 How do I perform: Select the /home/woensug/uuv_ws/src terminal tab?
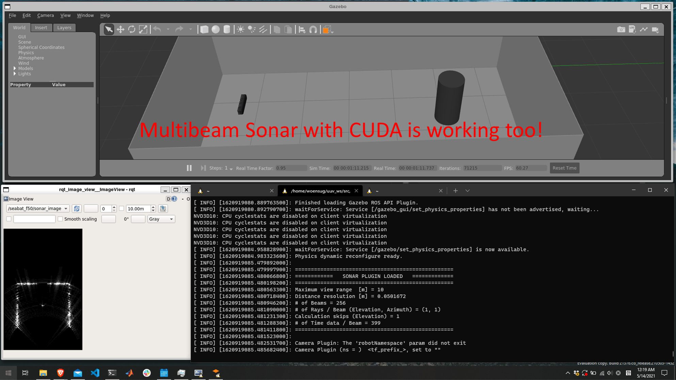(320, 191)
